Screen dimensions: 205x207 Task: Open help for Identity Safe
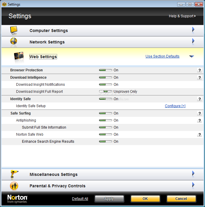click(x=199, y=99)
